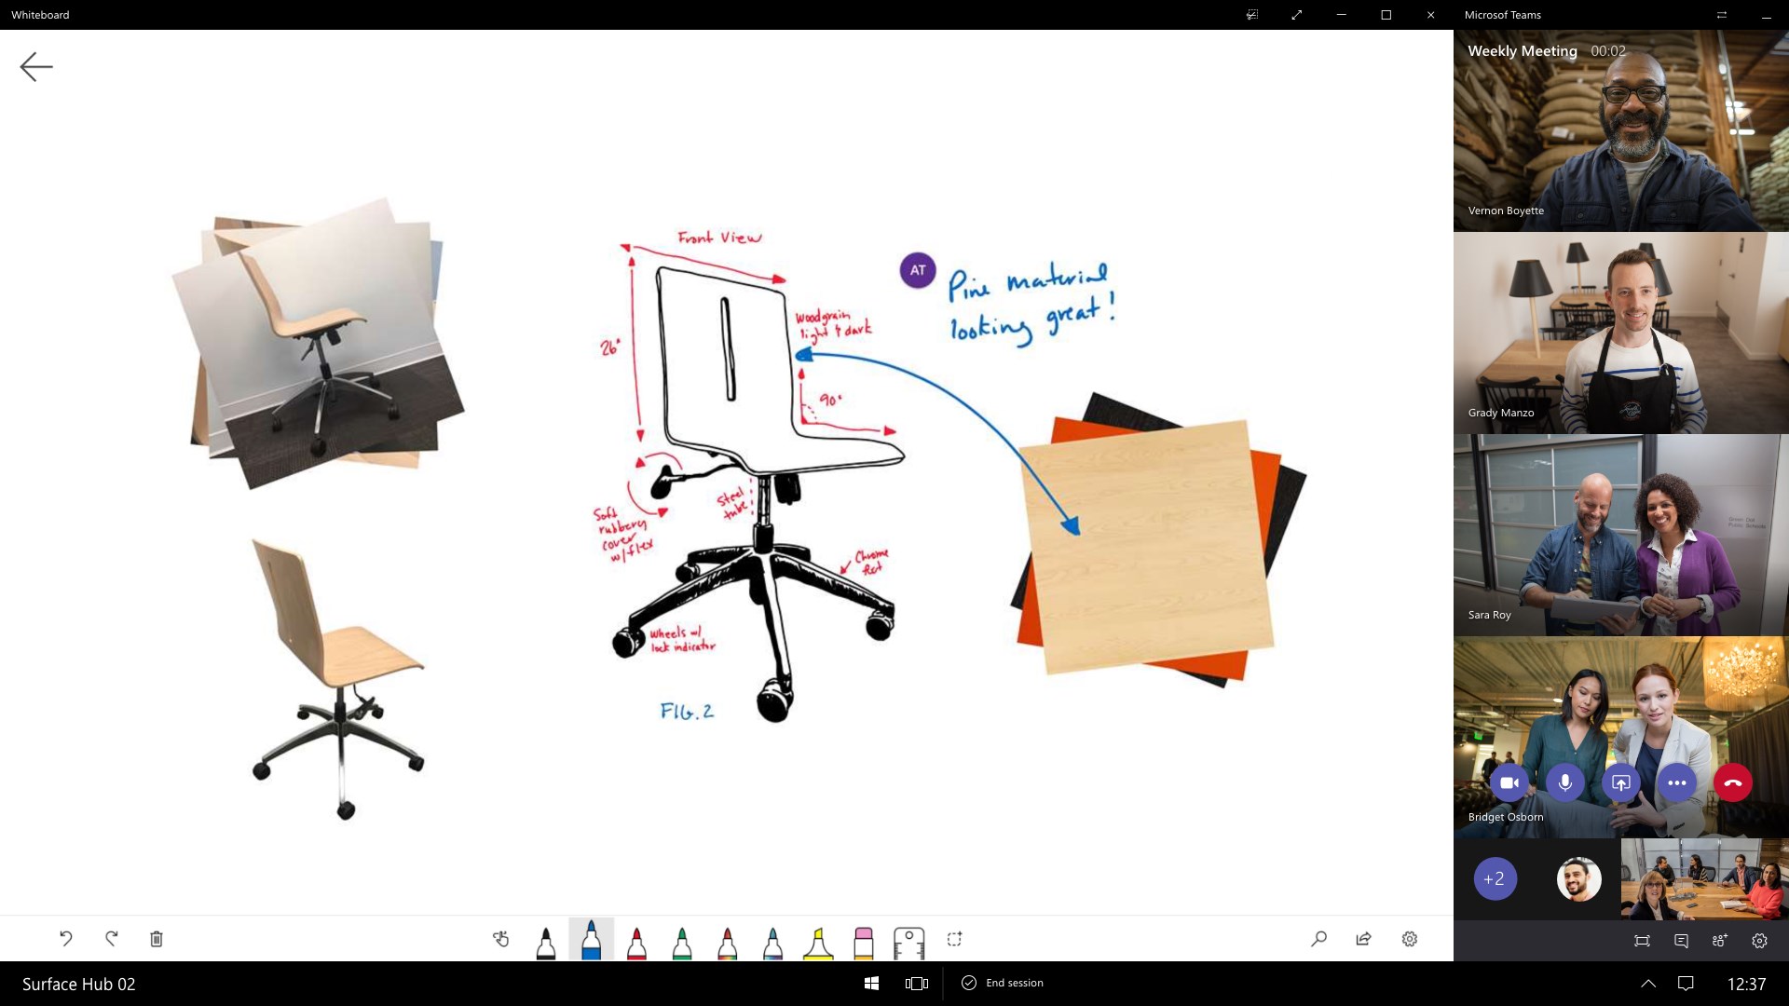This screenshot has height=1006, width=1789.
Task: Open the More options menu in Teams call
Action: pyautogui.click(x=1678, y=782)
